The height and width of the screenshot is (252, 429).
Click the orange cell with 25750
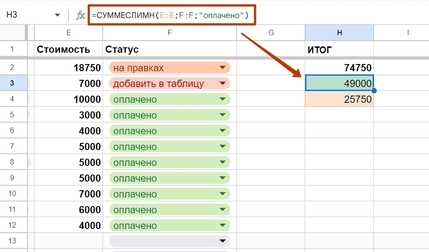tap(339, 99)
